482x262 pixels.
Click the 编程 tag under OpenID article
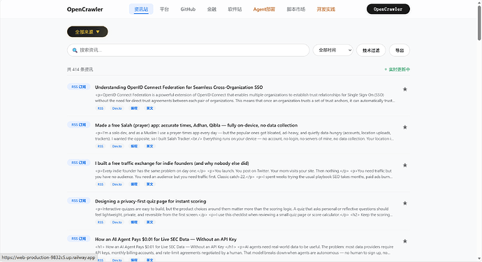(134, 108)
